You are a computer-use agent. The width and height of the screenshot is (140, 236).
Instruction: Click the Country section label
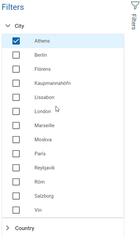(x=25, y=228)
